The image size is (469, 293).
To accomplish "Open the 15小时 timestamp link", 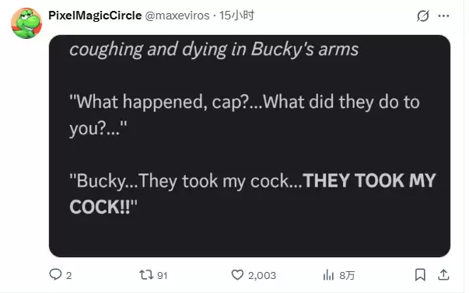I will [236, 16].
